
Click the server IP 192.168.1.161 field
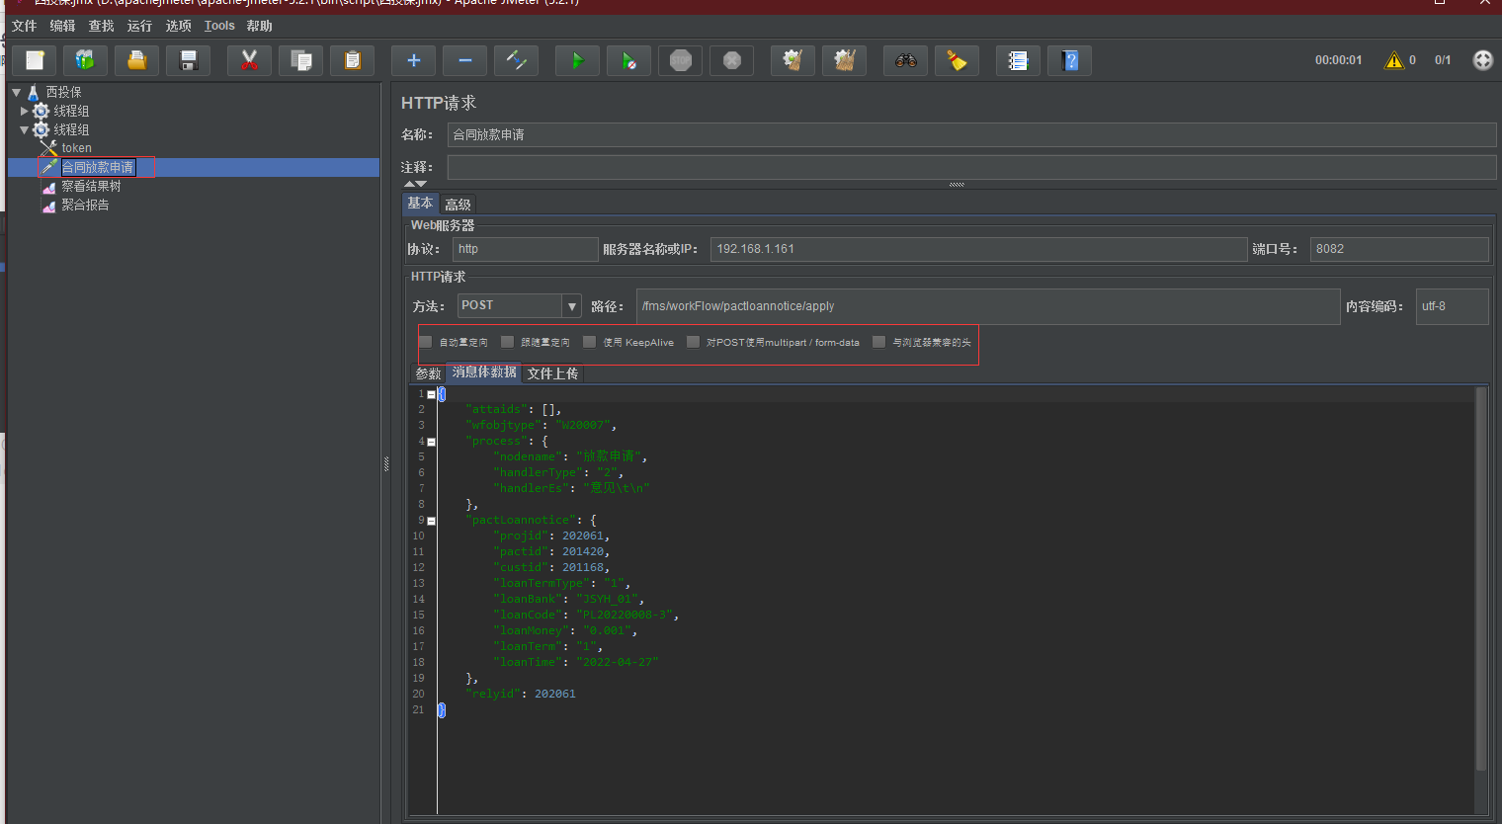(978, 249)
